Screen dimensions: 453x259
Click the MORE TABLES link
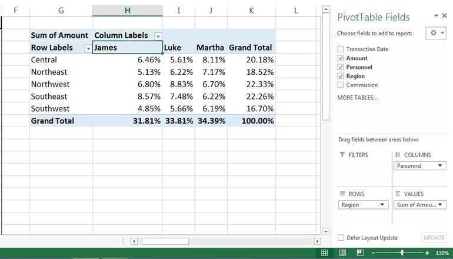pos(357,98)
